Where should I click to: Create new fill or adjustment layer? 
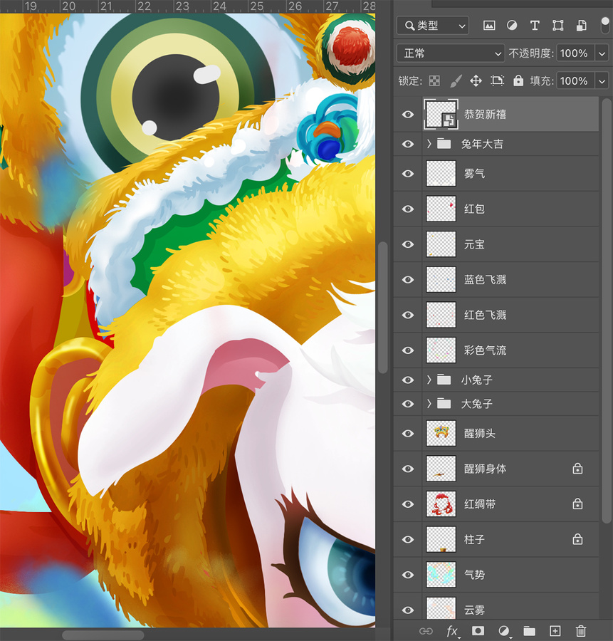[504, 631]
